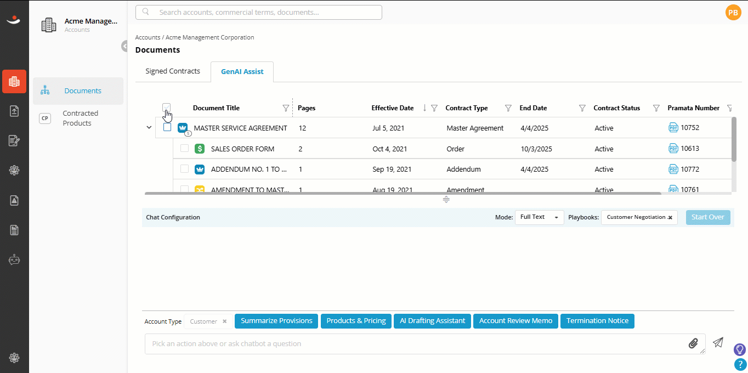The height and width of the screenshot is (373, 748).
Task: Open the help question mark icon
Action: [740, 364]
